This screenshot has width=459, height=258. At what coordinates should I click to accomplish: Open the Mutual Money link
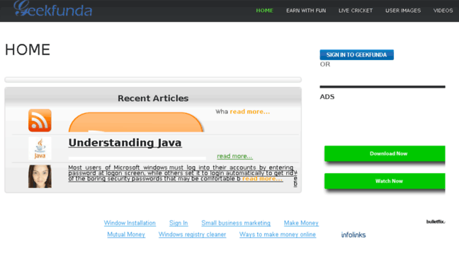[x=126, y=235]
